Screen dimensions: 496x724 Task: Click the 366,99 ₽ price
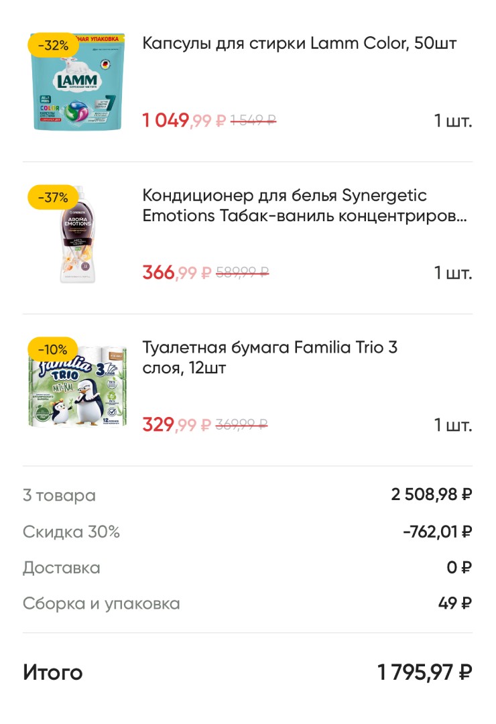176,272
